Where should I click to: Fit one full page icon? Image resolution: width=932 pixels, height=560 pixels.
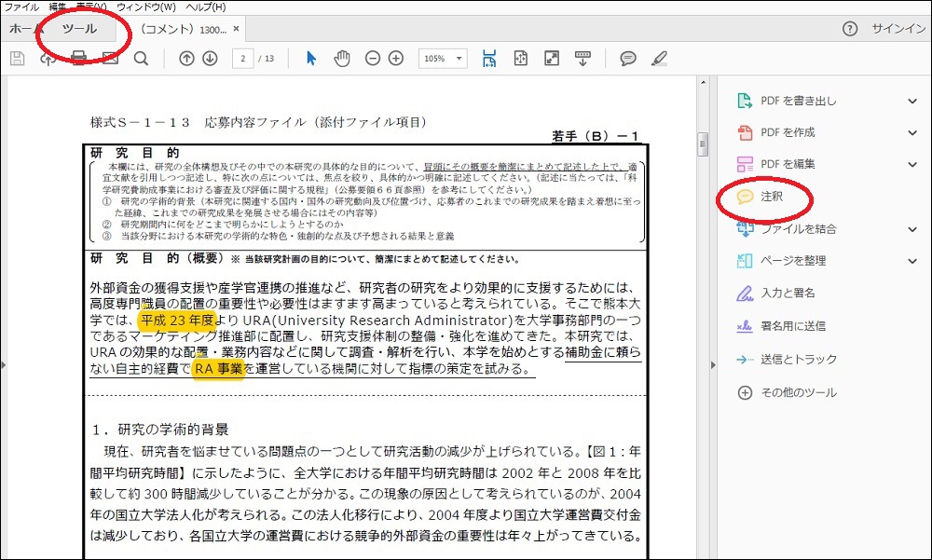click(x=521, y=59)
